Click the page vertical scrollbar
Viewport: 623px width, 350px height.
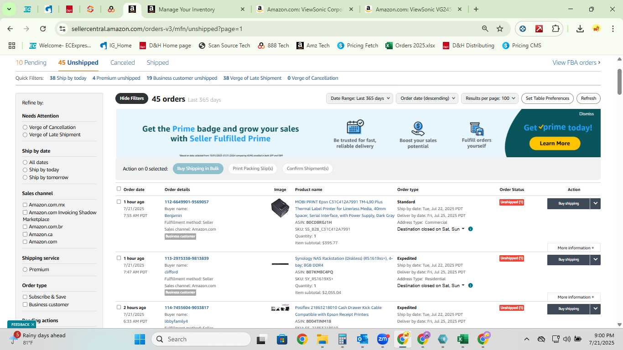(619, 82)
